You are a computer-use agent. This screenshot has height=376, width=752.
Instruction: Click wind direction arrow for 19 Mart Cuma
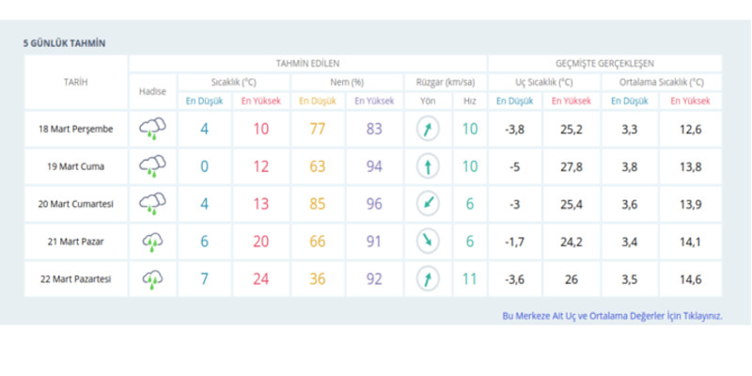[x=428, y=166]
